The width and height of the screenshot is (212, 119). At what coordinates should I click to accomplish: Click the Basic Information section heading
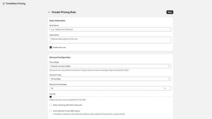tap(57, 21)
